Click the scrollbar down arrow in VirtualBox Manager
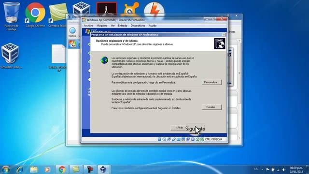This screenshot has width=309, height=174. click(239, 138)
